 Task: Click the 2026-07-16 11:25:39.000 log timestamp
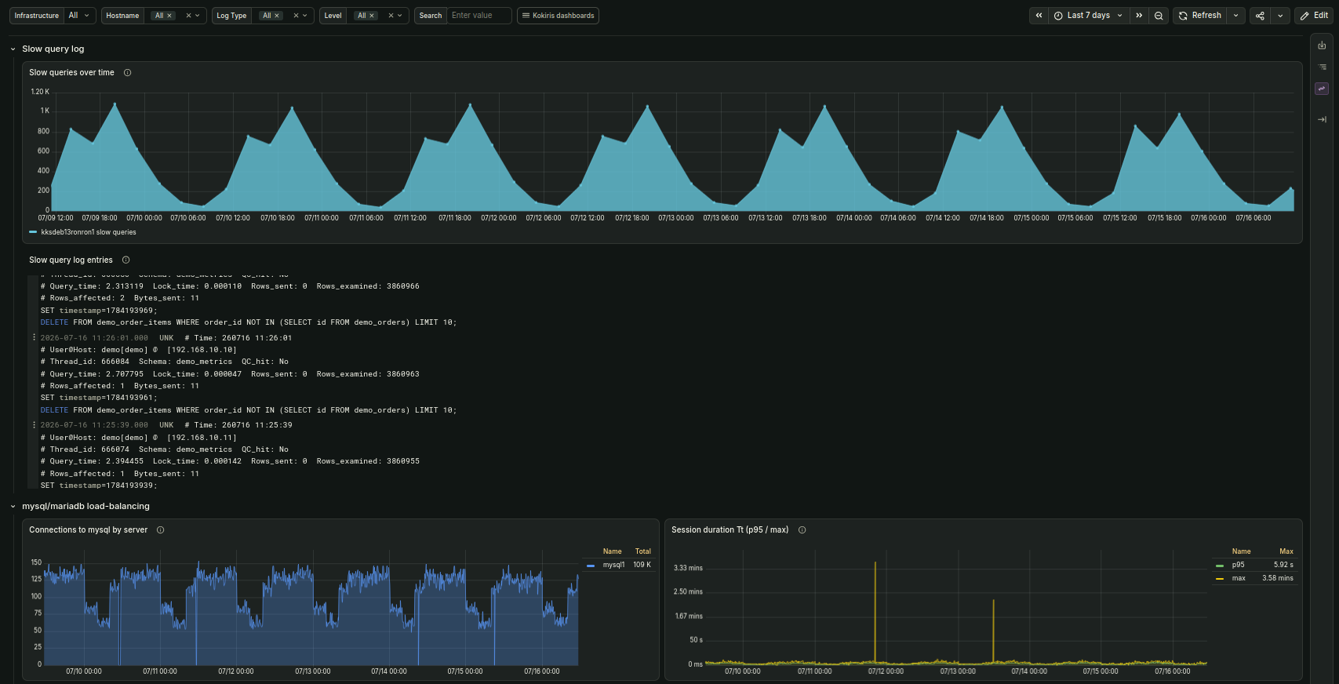(x=94, y=425)
